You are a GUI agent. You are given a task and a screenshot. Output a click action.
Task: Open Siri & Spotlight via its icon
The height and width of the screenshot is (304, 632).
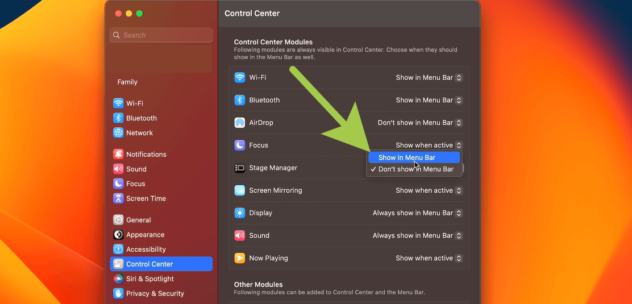[x=118, y=279]
